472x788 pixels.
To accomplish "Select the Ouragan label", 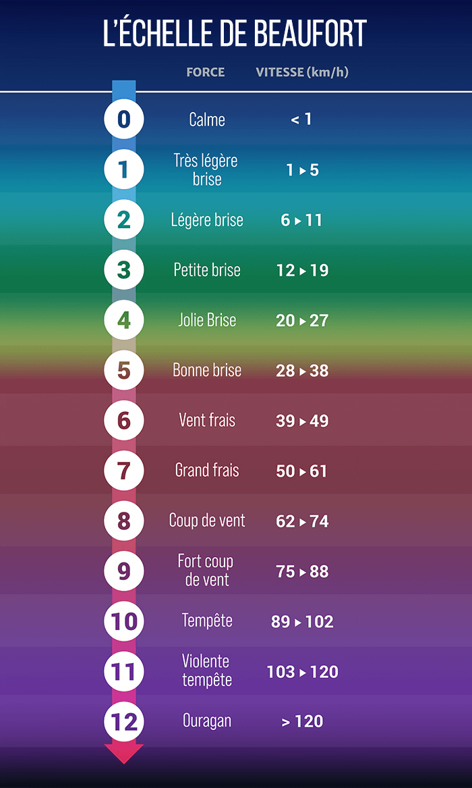I will click(207, 721).
